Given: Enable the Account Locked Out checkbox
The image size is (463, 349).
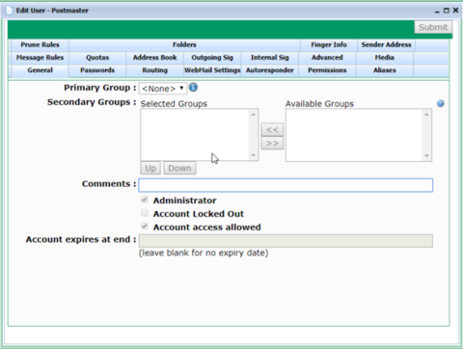Looking at the screenshot, I should (x=145, y=213).
